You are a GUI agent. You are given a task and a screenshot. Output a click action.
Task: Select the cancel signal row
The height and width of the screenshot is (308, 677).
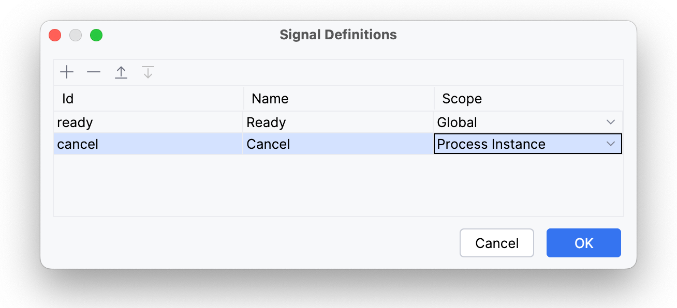pyautogui.click(x=155, y=144)
